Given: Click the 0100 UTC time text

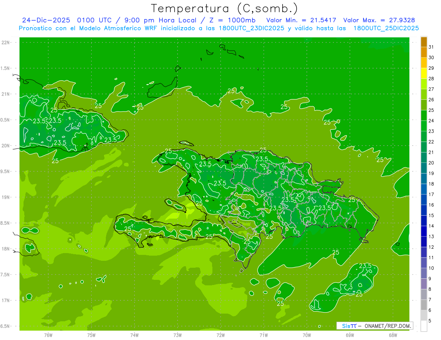Looking at the screenshot, I should coord(94,20).
